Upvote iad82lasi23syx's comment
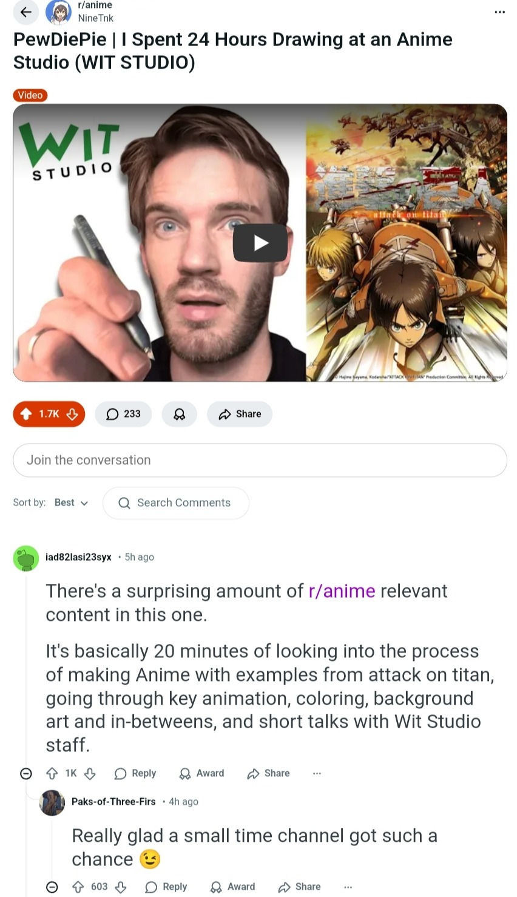Screen dimensions: 517x897 52,773
